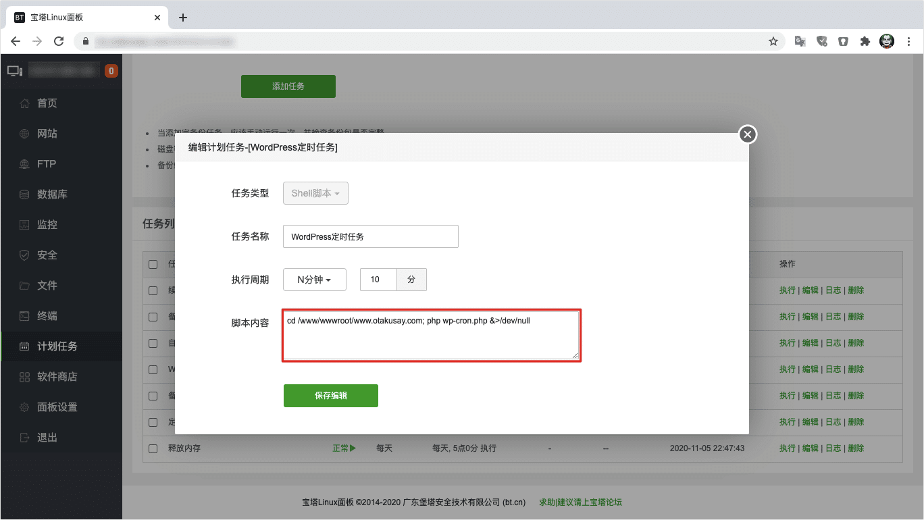Click the monitor icon atop the sidebar

pyautogui.click(x=15, y=70)
